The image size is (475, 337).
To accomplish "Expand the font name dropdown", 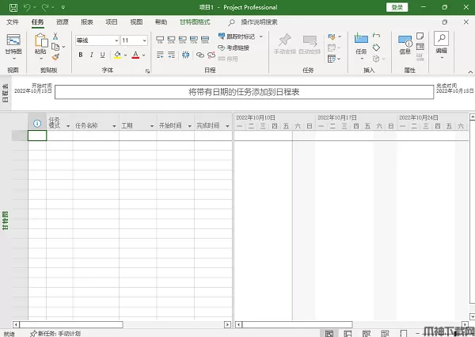I will (x=116, y=40).
